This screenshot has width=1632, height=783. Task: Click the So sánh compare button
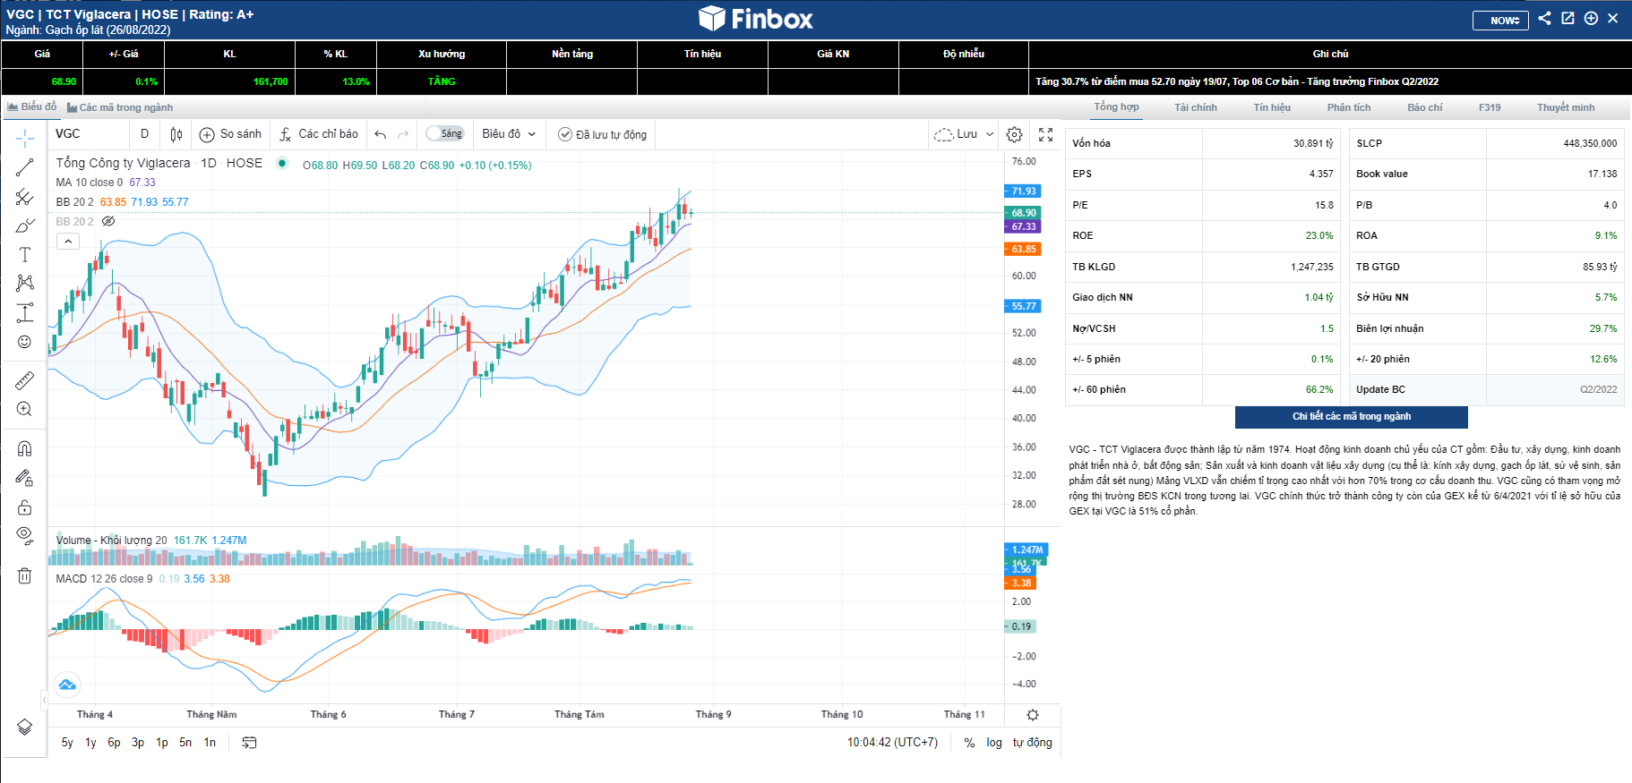click(231, 134)
